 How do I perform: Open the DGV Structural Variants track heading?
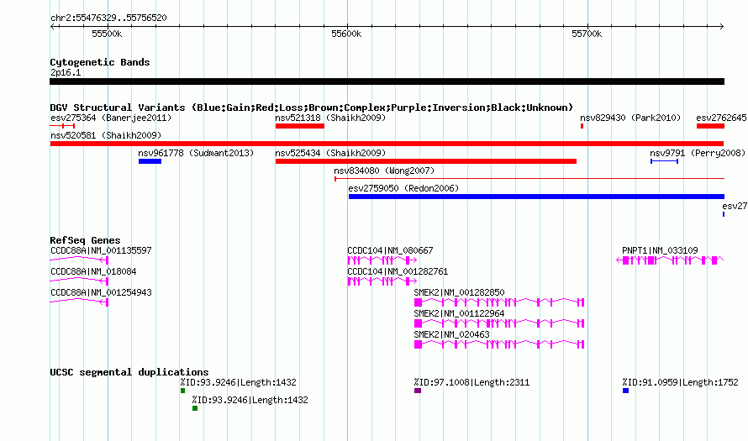[x=312, y=108]
